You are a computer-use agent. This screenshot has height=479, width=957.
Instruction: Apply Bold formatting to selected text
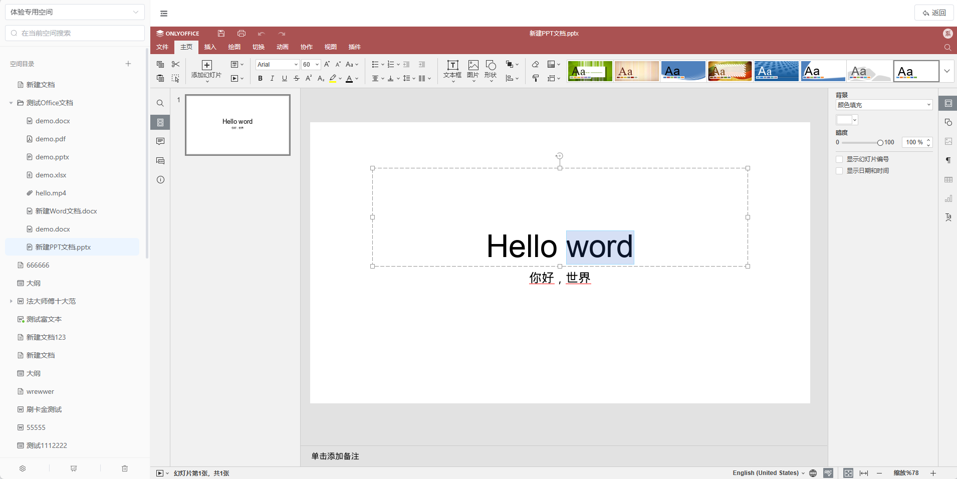[x=260, y=79]
